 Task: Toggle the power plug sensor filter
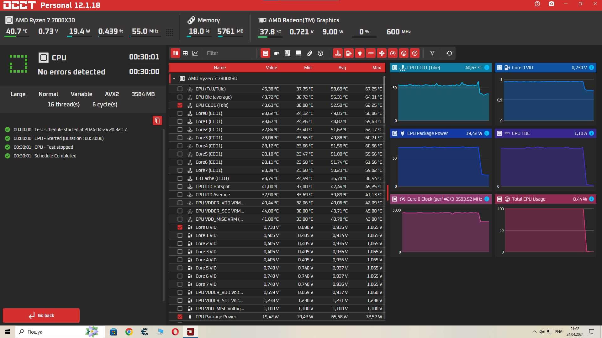click(360, 53)
